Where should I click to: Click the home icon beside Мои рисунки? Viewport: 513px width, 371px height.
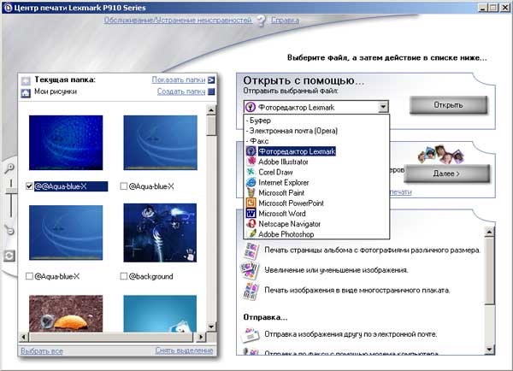point(26,93)
